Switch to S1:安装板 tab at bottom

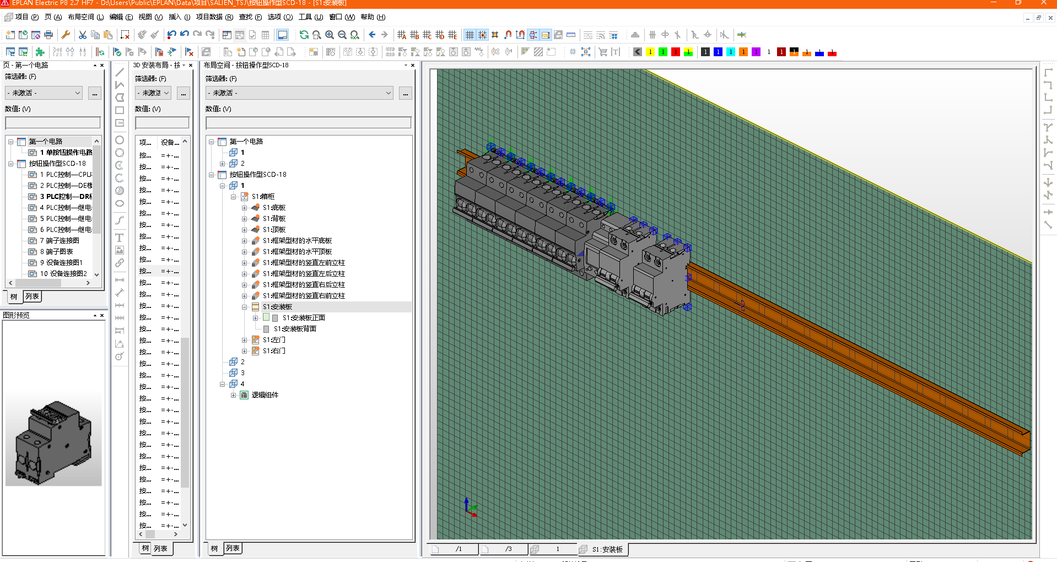pyautogui.click(x=607, y=549)
